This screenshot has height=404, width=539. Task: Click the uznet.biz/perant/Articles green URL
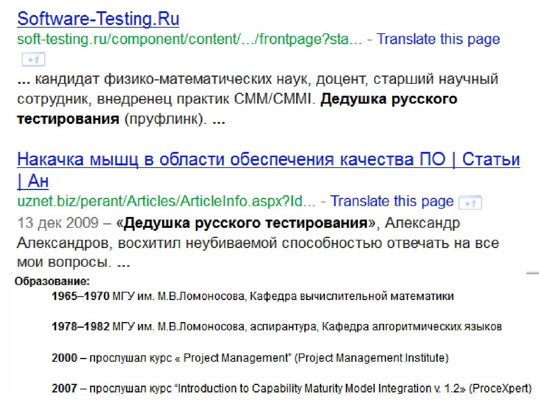coord(167,202)
